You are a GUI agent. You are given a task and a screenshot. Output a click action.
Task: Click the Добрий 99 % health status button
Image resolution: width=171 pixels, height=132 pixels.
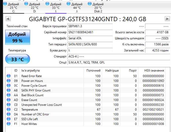[x=18, y=37]
